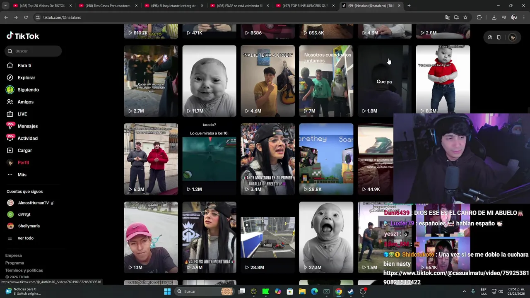This screenshot has width=530, height=298.
Task: Open File Explorer on taskbar
Action: pyautogui.click(x=302, y=291)
